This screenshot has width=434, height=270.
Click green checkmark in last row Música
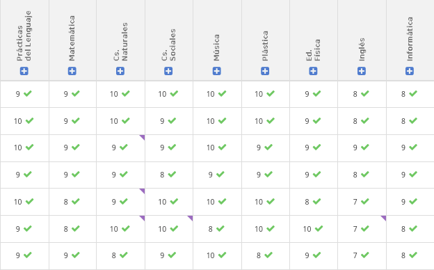[x=223, y=255]
